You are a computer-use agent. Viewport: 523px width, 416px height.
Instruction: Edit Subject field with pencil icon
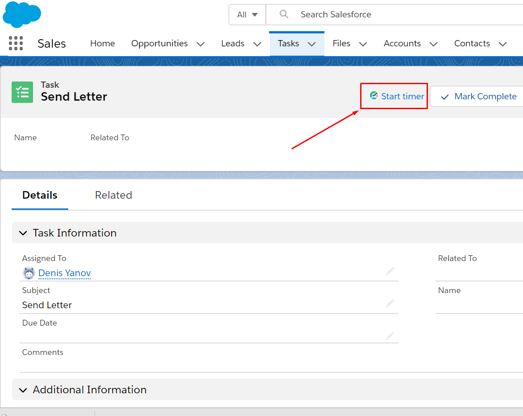point(390,303)
